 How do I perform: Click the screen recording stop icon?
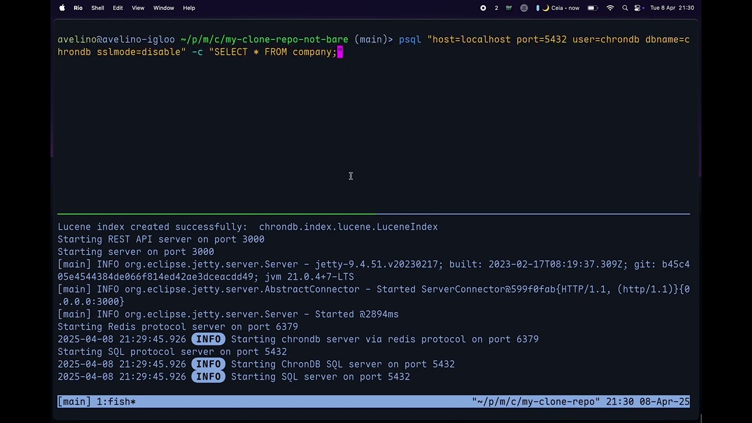tap(483, 8)
